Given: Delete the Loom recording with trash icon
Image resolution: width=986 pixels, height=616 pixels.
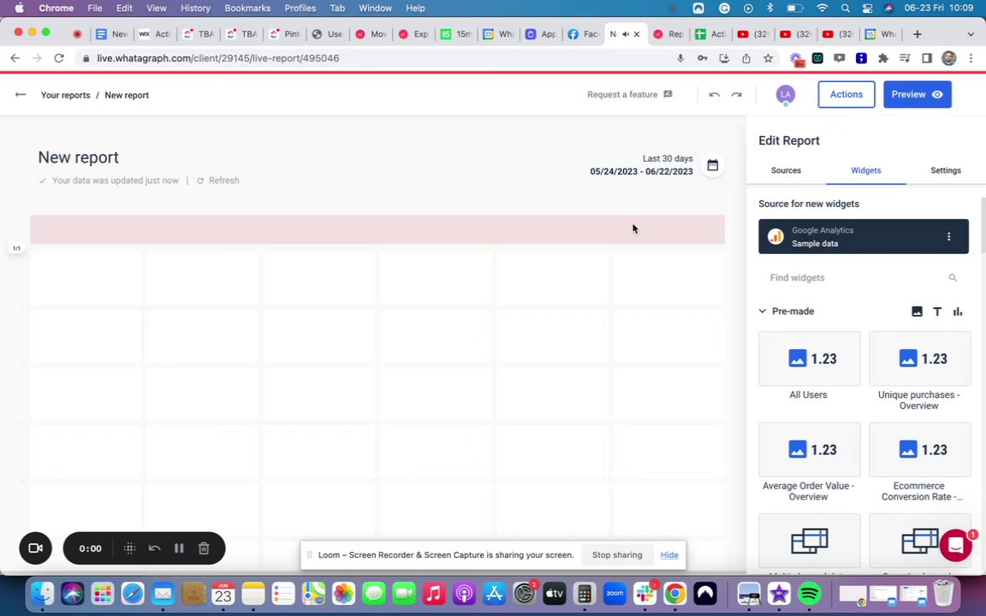Looking at the screenshot, I should 204,548.
